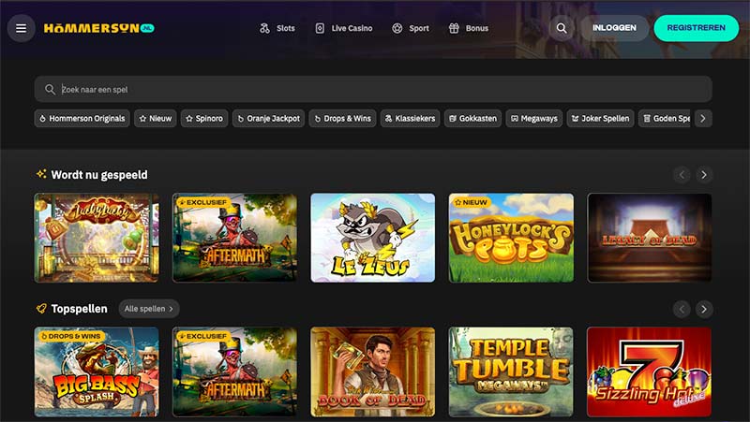This screenshot has height=422, width=750.
Task: Click the Nieuw badge on Honeylock's Pots
Action: coord(471,202)
